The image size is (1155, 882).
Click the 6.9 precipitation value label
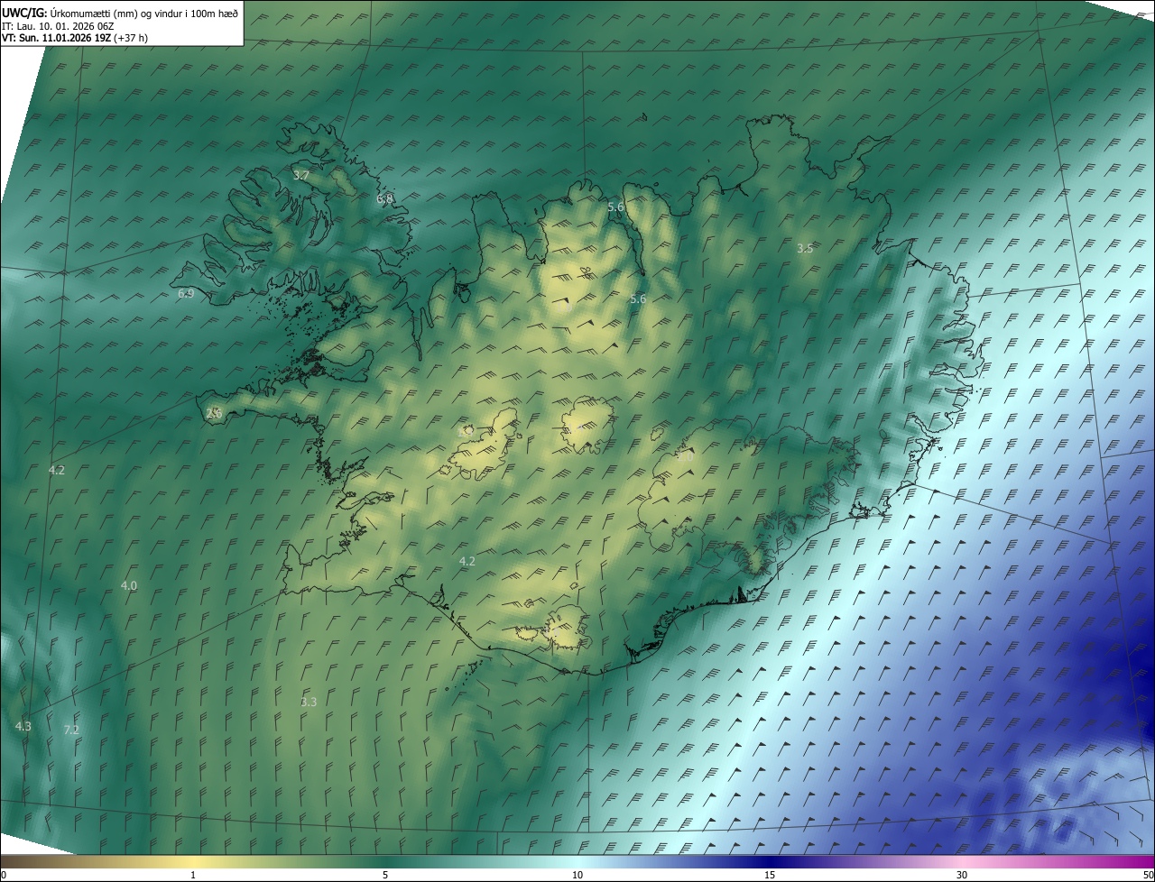click(x=186, y=294)
